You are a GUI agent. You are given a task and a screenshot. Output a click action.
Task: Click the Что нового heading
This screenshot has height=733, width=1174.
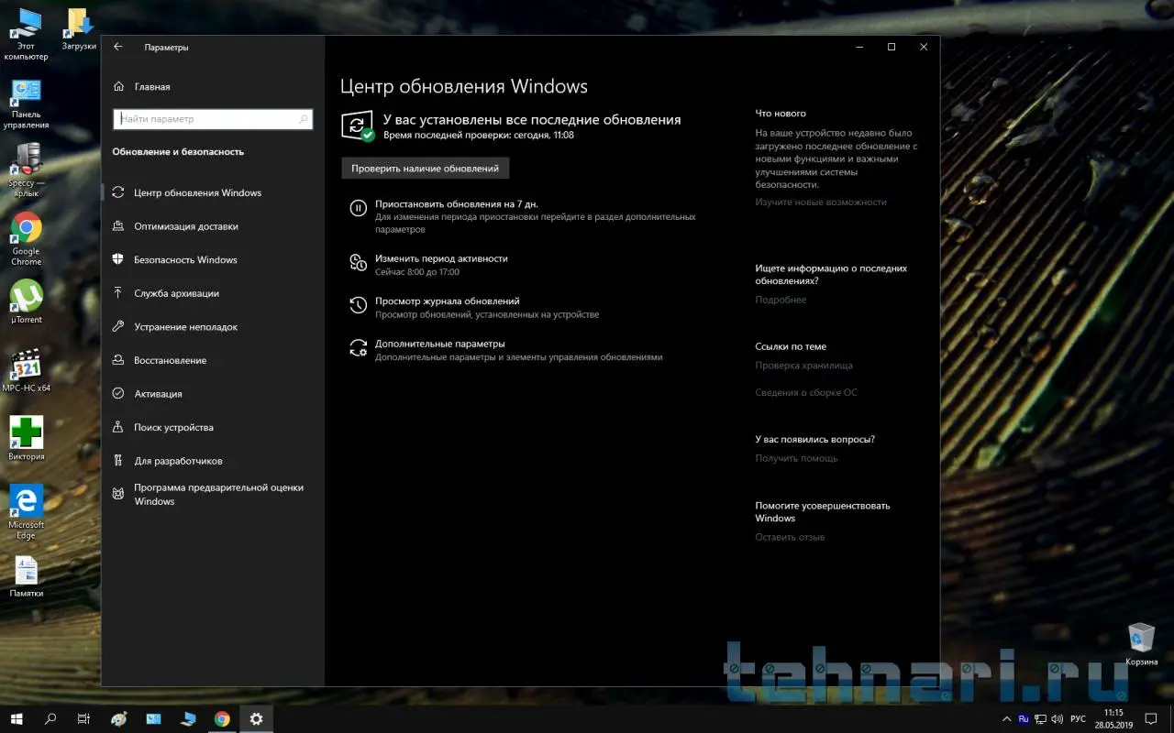point(781,114)
